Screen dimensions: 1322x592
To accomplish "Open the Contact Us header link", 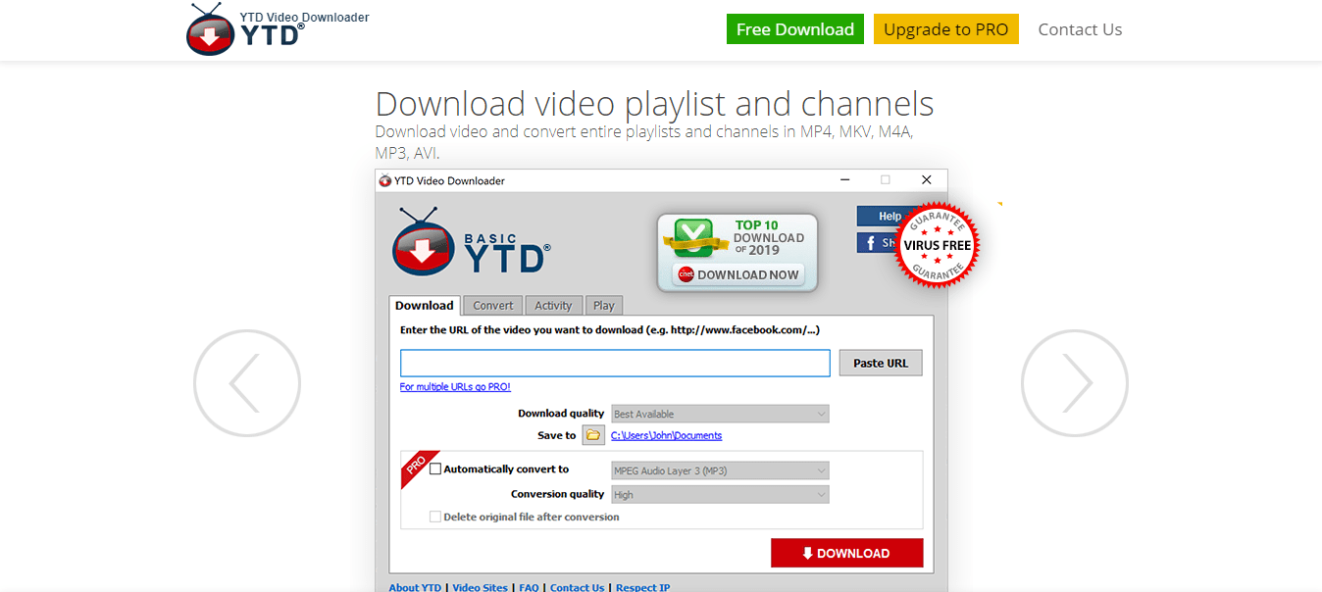I will click(x=1080, y=29).
